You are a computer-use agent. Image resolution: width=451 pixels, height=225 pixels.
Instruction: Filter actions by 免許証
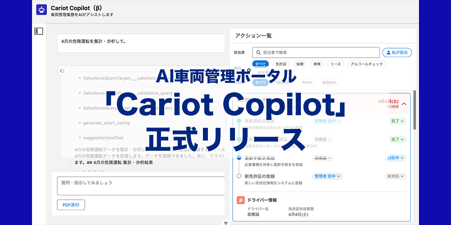point(281,64)
